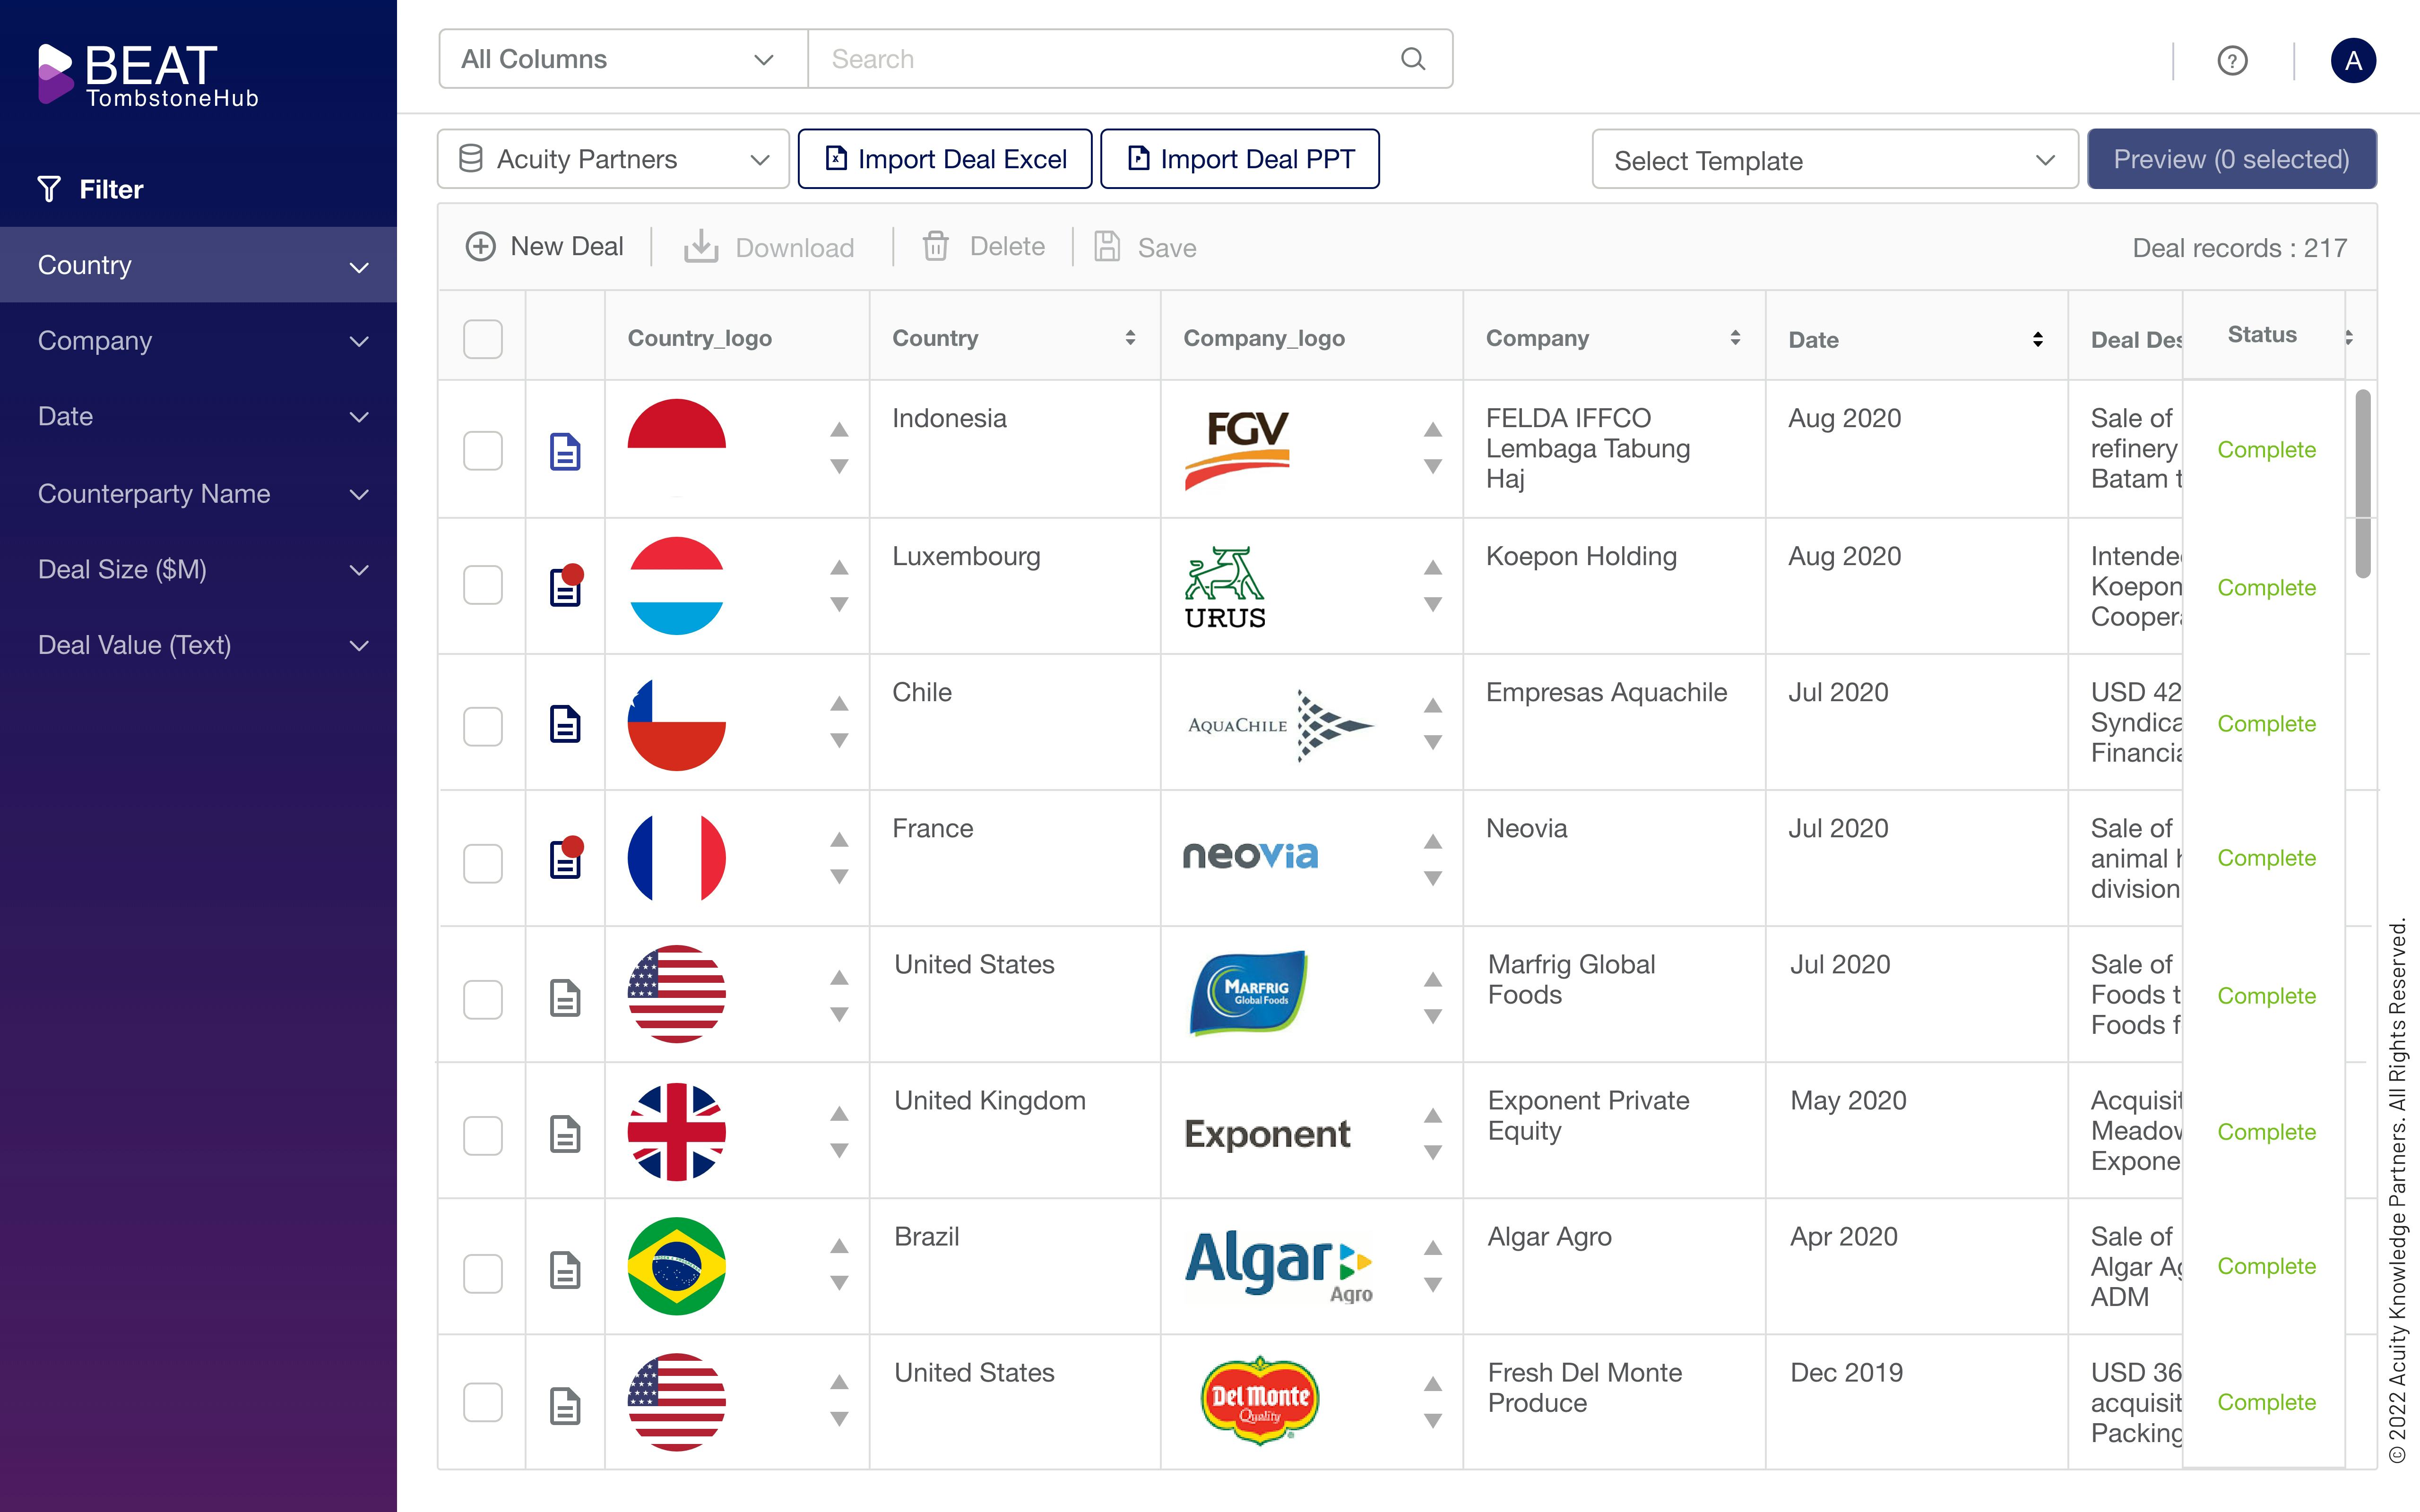Click the Import Deal Excel button

coord(945,159)
